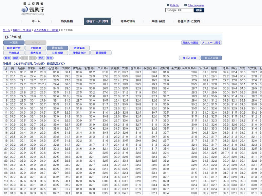Click the Japan Meteorological Agency logo
The width and height of the screenshot is (262, 196).
(x=33, y=9)
